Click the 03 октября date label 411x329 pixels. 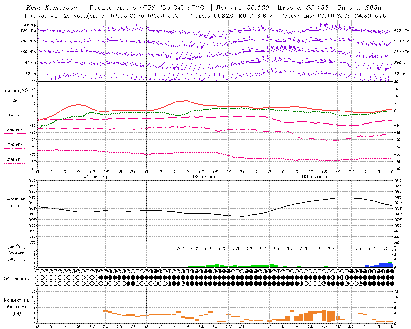[x=316, y=177]
